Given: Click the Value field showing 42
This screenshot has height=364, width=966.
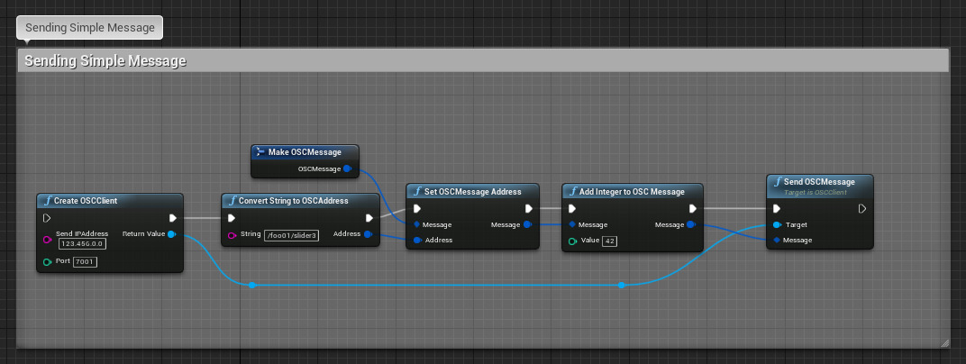Looking at the screenshot, I should [x=609, y=241].
